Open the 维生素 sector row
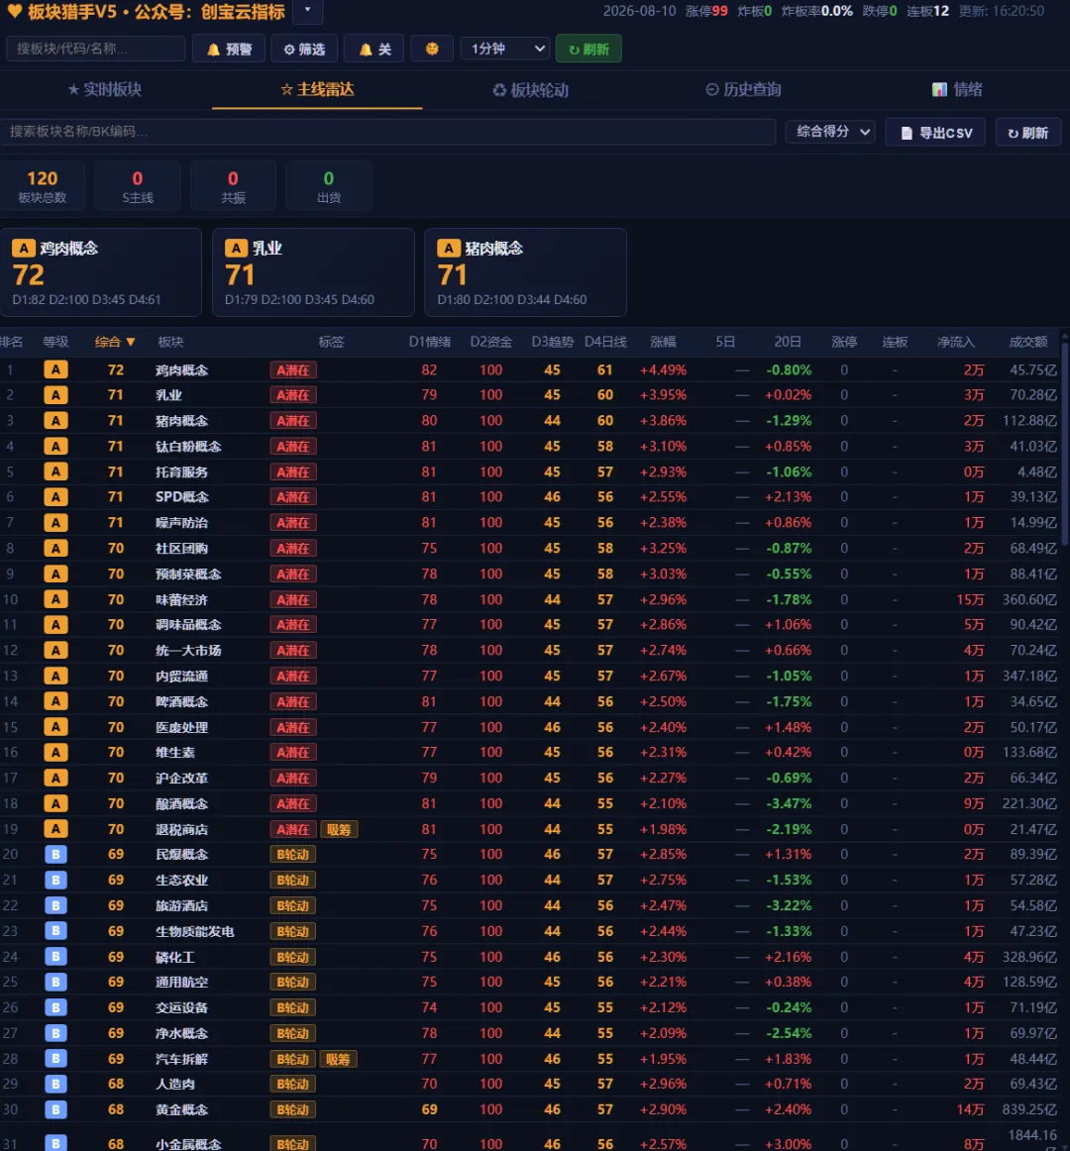This screenshot has height=1151, width=1070. (530, 753)
